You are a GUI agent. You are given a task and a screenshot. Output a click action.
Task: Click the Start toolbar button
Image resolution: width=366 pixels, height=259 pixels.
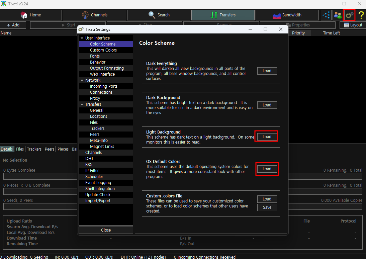[68, 25]
